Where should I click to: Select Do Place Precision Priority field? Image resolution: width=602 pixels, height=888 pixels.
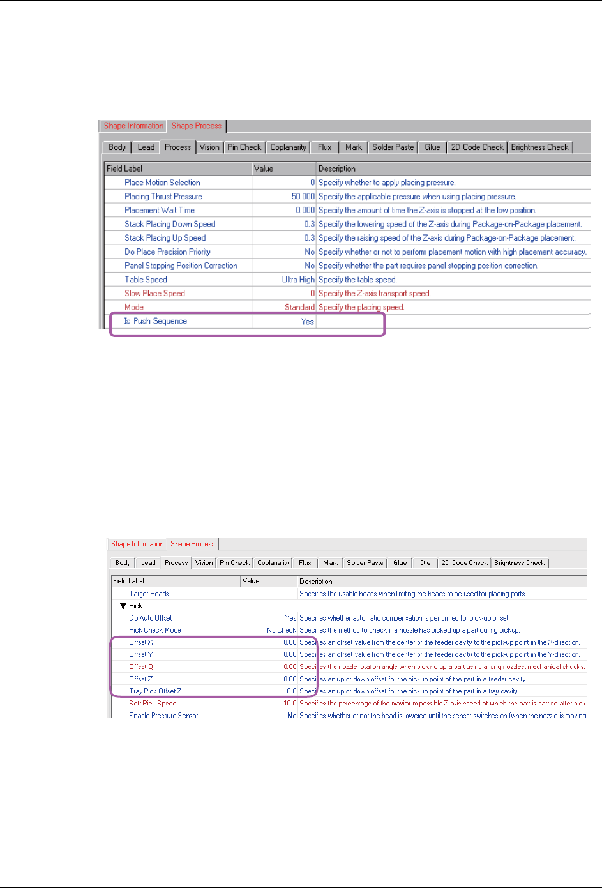[167, 252]
